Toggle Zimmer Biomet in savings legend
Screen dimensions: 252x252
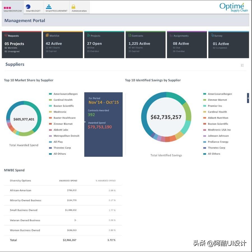[x=217, y=100]
